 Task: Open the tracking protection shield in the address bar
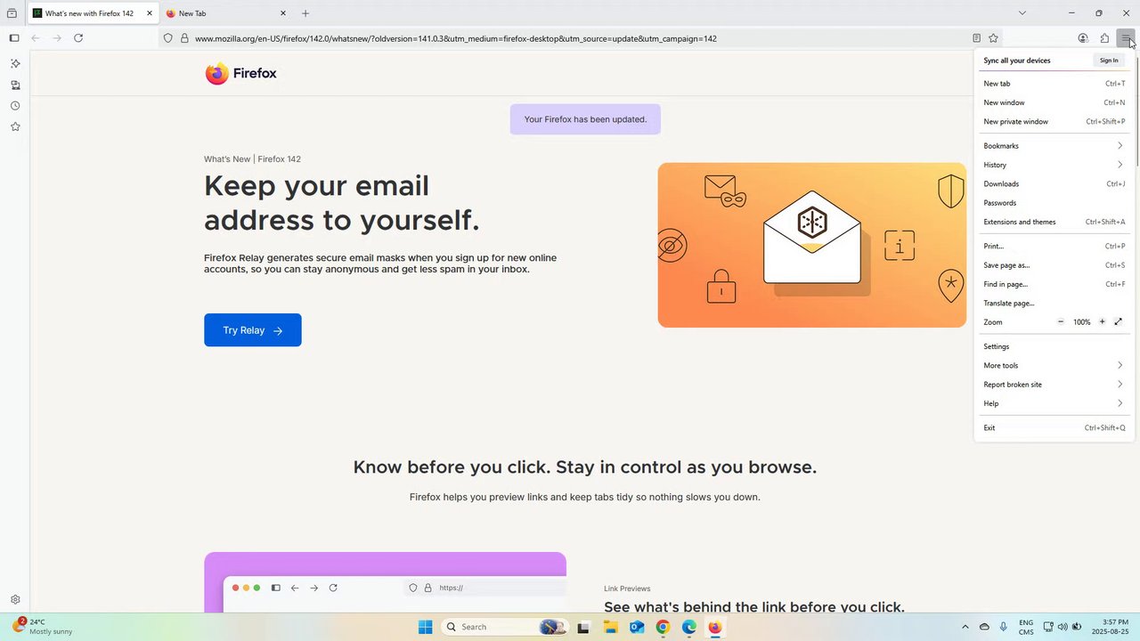tap(167, 38)
